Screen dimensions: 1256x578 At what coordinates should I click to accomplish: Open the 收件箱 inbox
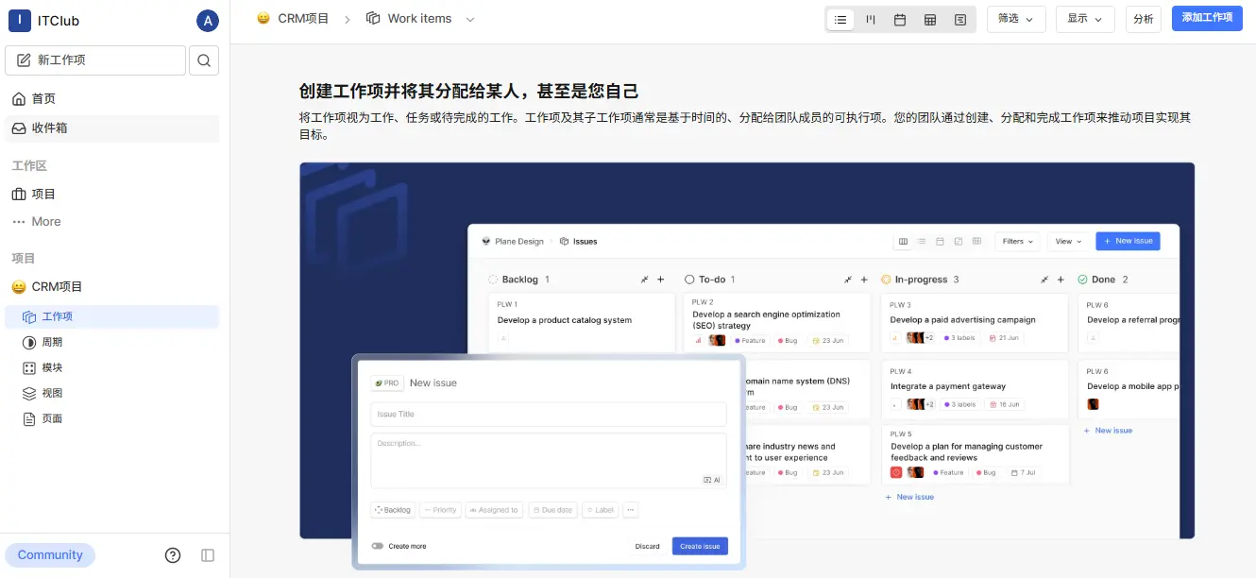pyautogui.click(x=49, y=128)
